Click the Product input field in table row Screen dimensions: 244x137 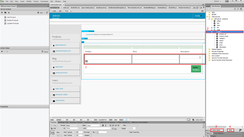108,57
